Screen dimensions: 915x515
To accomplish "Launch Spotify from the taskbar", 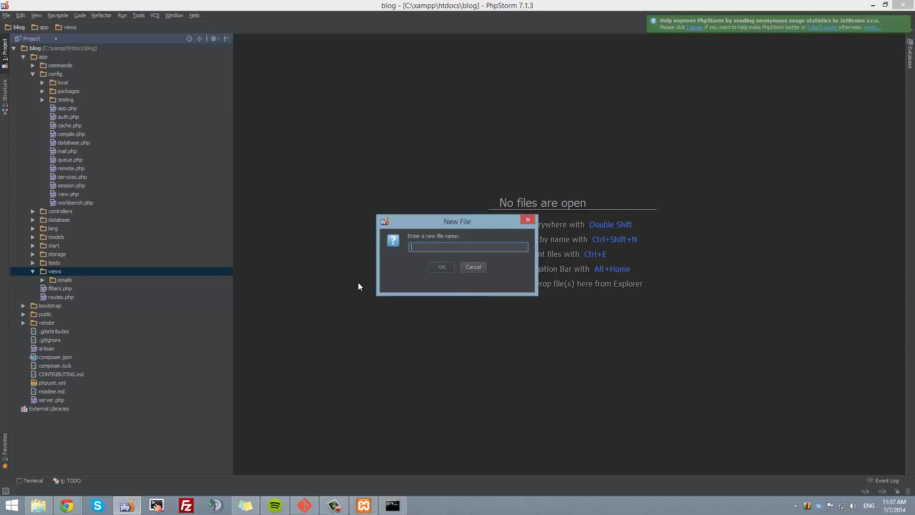I will (275, 505).
